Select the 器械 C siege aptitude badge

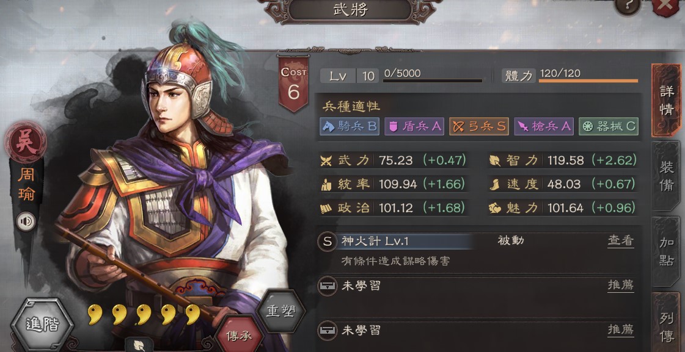point(609,126)
